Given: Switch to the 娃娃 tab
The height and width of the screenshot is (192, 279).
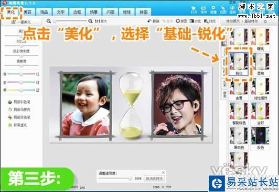Looking at the screenshot, I should tap(127, 12).
